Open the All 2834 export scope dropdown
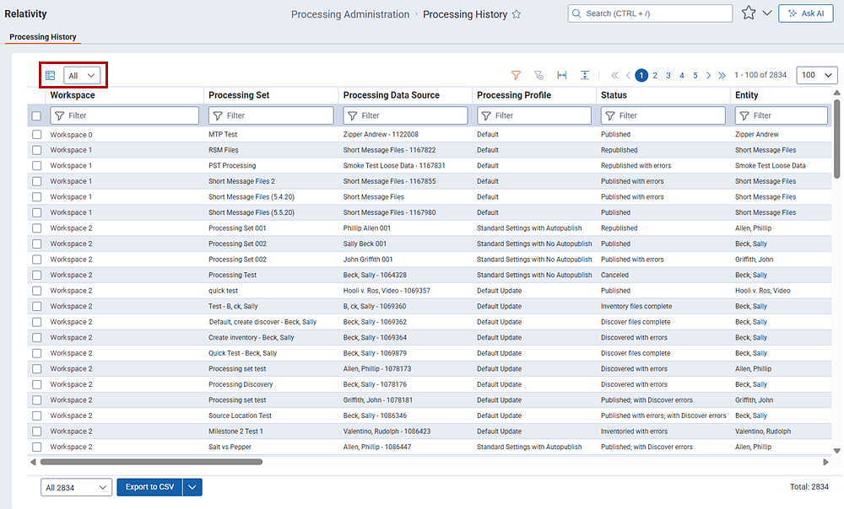The width and height of the screenshot is (844, 509). click(76, 487)
